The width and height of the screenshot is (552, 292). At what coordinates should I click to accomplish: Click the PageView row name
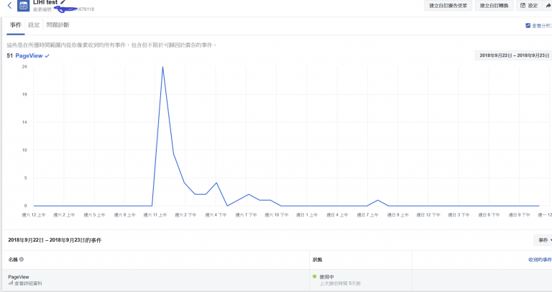pyautogui.click(x=19, y=277)
